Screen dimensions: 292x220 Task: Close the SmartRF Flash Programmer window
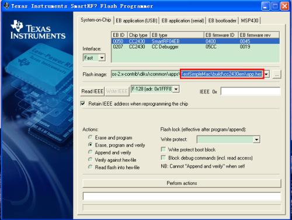(x=284, y=6)
